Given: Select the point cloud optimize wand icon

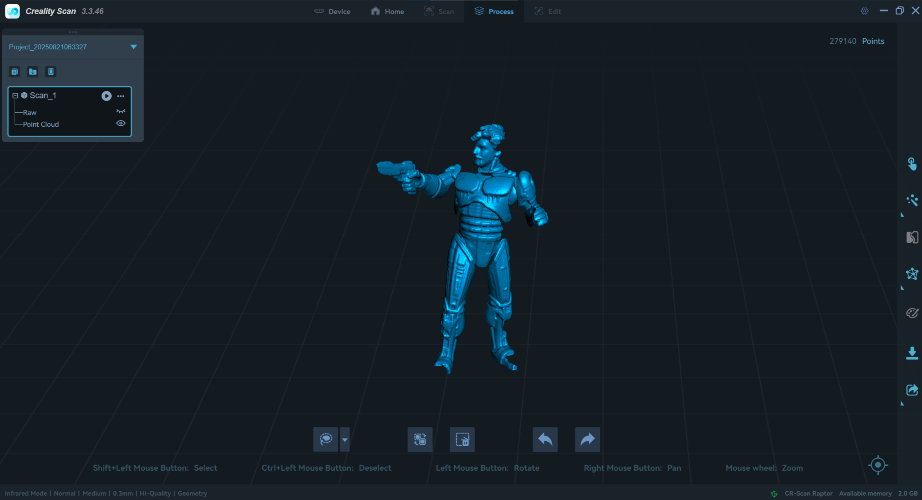Looking at the screenshot, I should pyautogui.click(x=912, y=200).
